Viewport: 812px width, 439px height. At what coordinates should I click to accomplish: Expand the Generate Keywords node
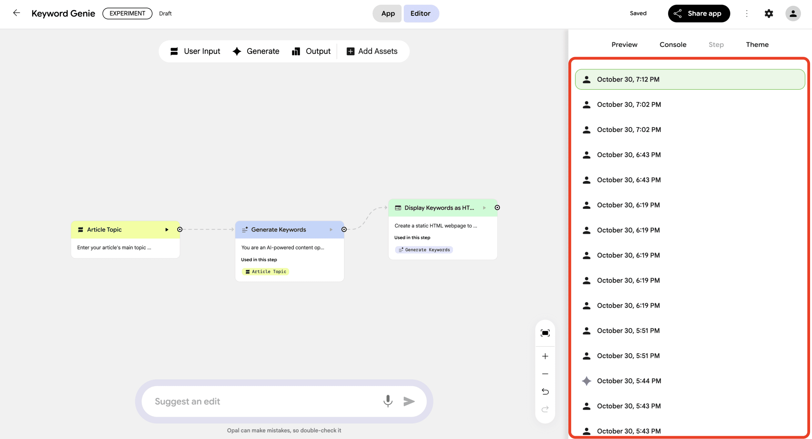point(331,229)
